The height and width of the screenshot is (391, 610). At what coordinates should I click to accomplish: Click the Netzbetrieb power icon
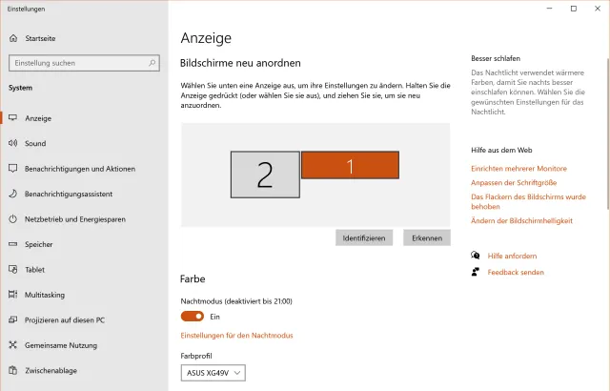(x=12, y=219)
